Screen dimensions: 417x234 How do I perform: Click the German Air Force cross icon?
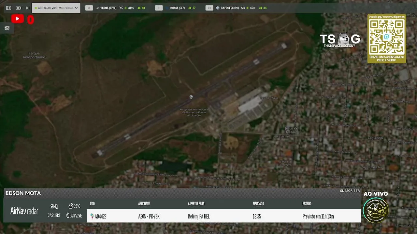(218, 8)
